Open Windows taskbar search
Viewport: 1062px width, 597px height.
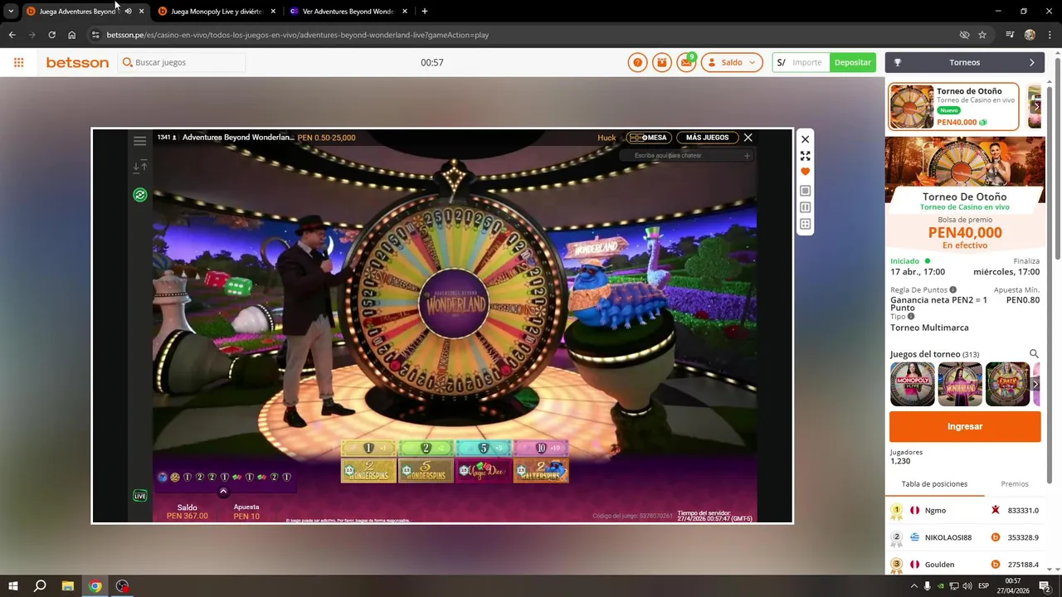[x=40, y=586]
